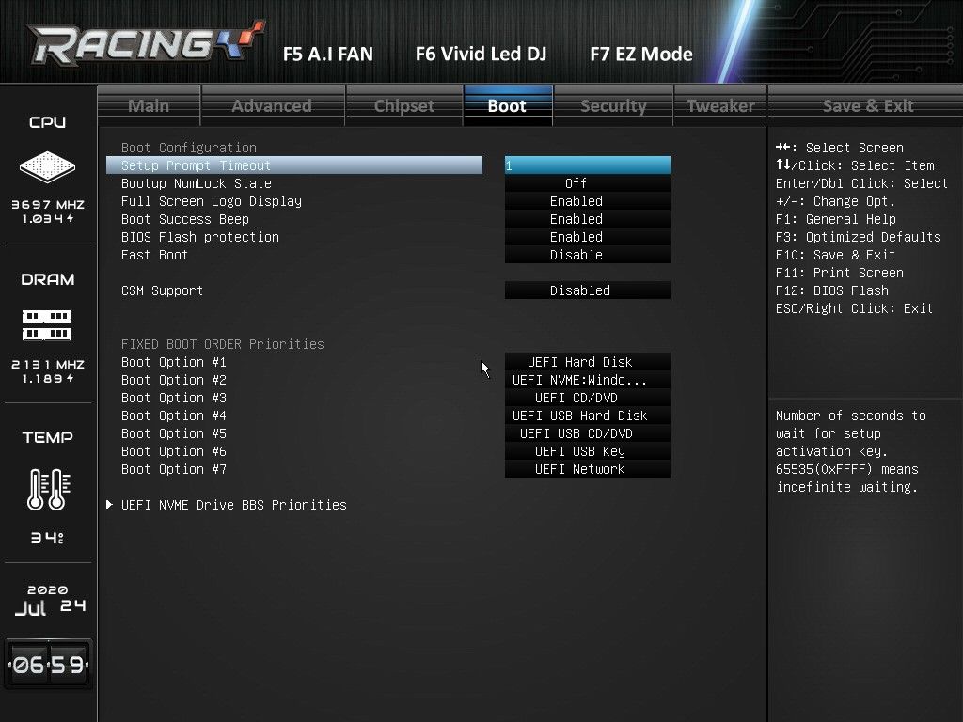Select the Boot tab
The width and height of the screenshot is (963, 722).
507,105
